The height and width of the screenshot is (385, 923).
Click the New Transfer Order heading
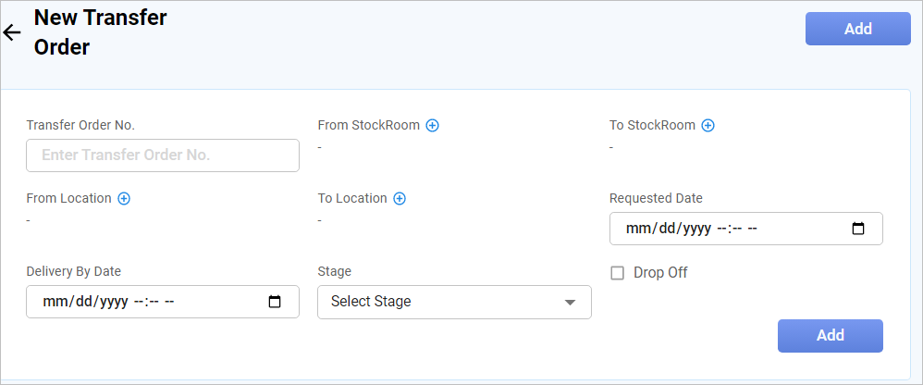coord(100,32)
